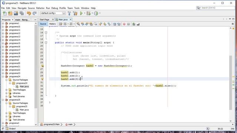Open the Refactor menu

coord(40,8)
